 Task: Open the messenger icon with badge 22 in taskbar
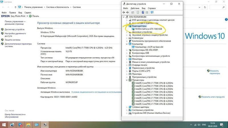click(x=20, y=125)
